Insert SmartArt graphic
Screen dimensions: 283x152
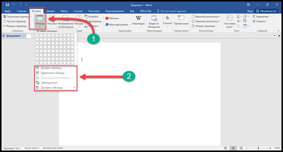(x=91, y=16)
